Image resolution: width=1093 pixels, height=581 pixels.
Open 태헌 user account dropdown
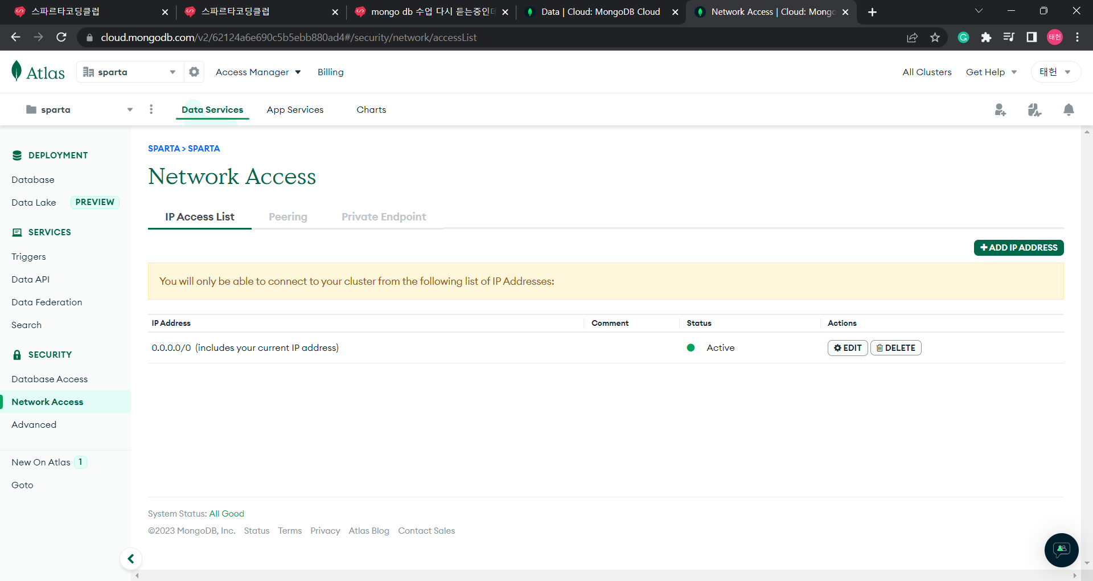1055,72
